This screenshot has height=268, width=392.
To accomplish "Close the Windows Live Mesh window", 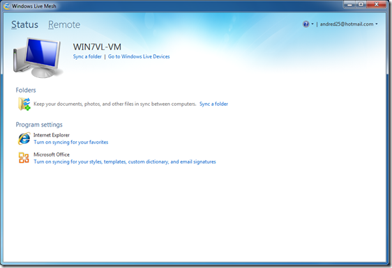I will pyautogui.click(x=377, y=4).
